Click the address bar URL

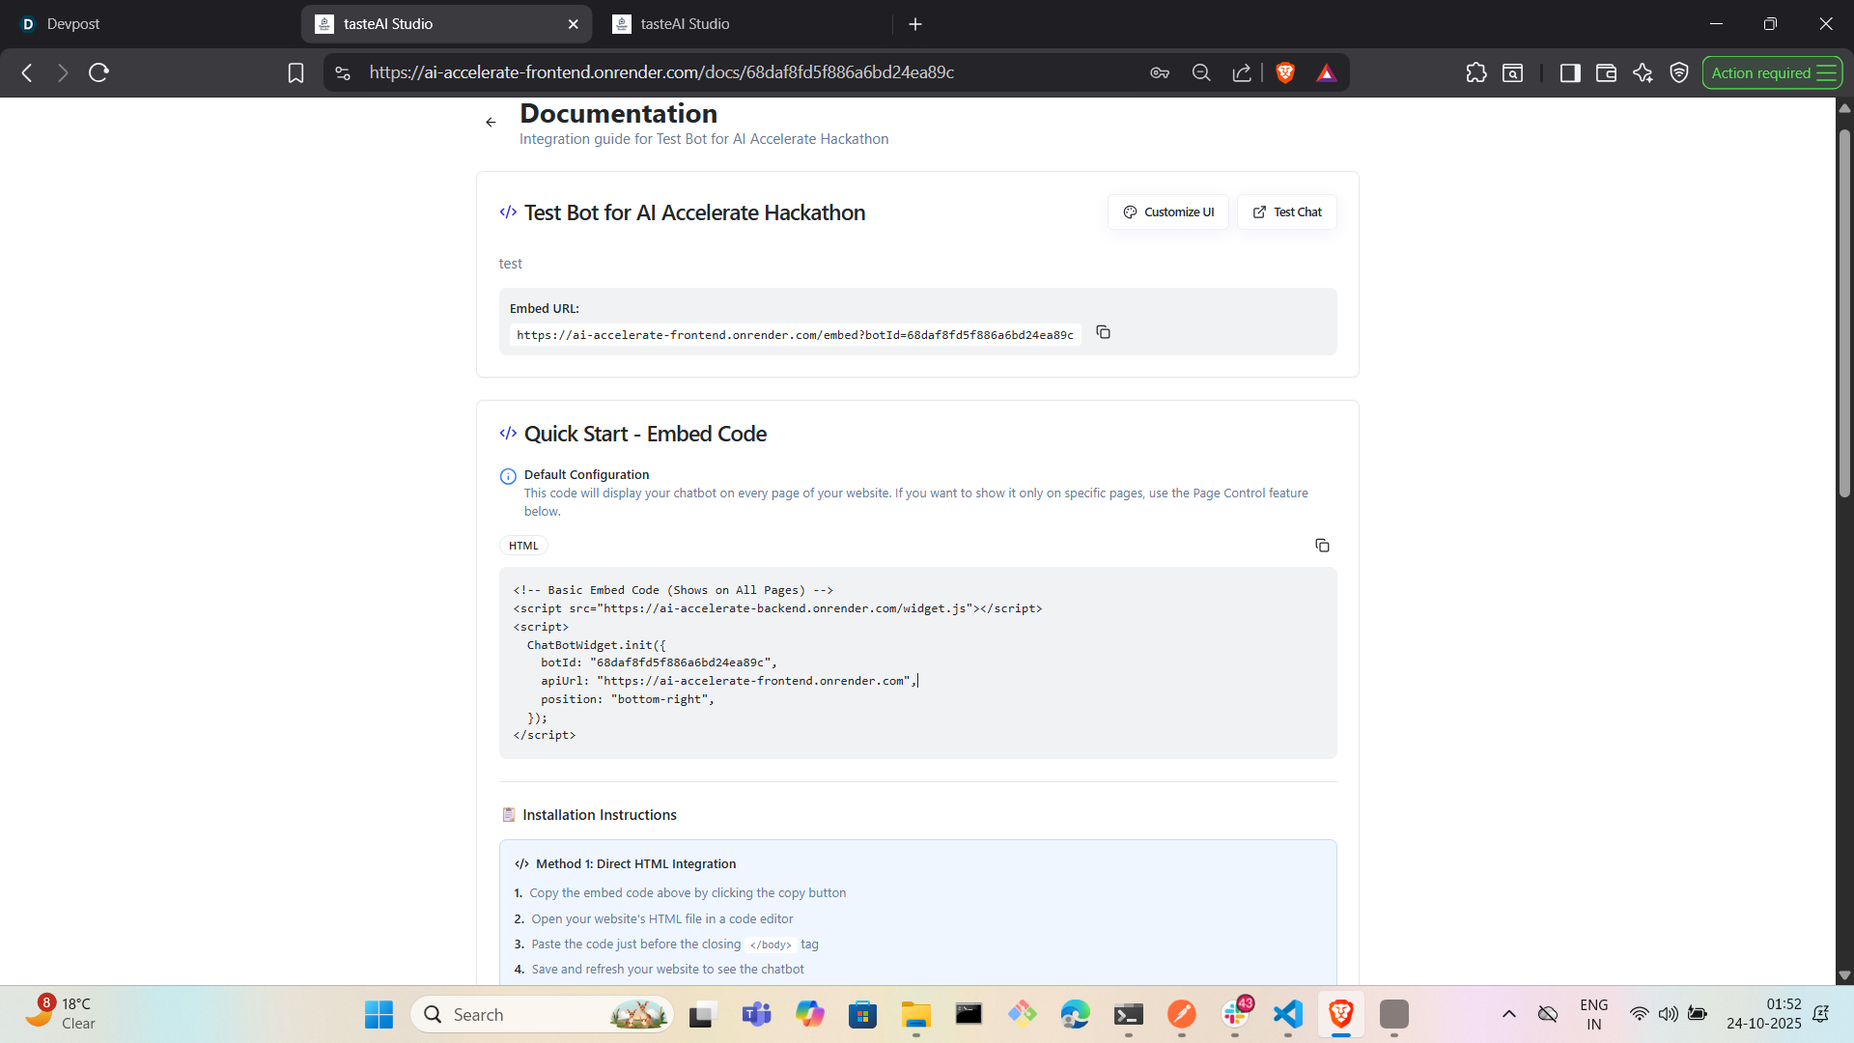click(x=661, y=72)
